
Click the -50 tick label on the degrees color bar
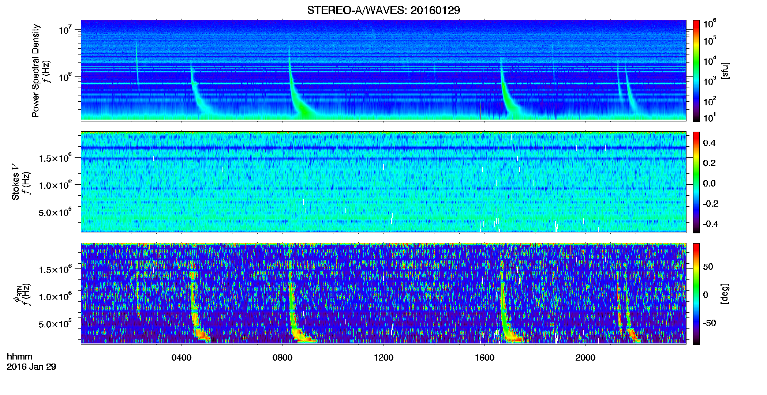[710, 323]
